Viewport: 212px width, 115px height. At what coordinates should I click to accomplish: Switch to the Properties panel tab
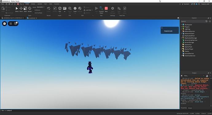tap(184, 108)
